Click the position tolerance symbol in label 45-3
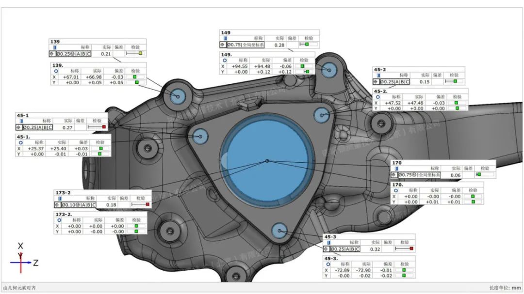 pos(326,249)
